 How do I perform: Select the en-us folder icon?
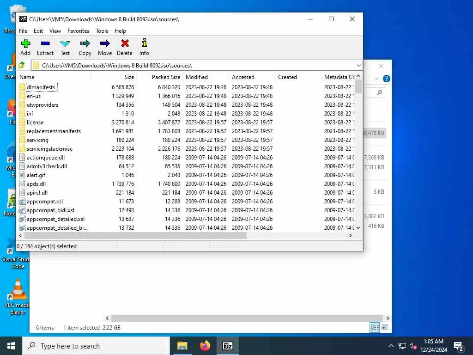click(x=22, y=96)
